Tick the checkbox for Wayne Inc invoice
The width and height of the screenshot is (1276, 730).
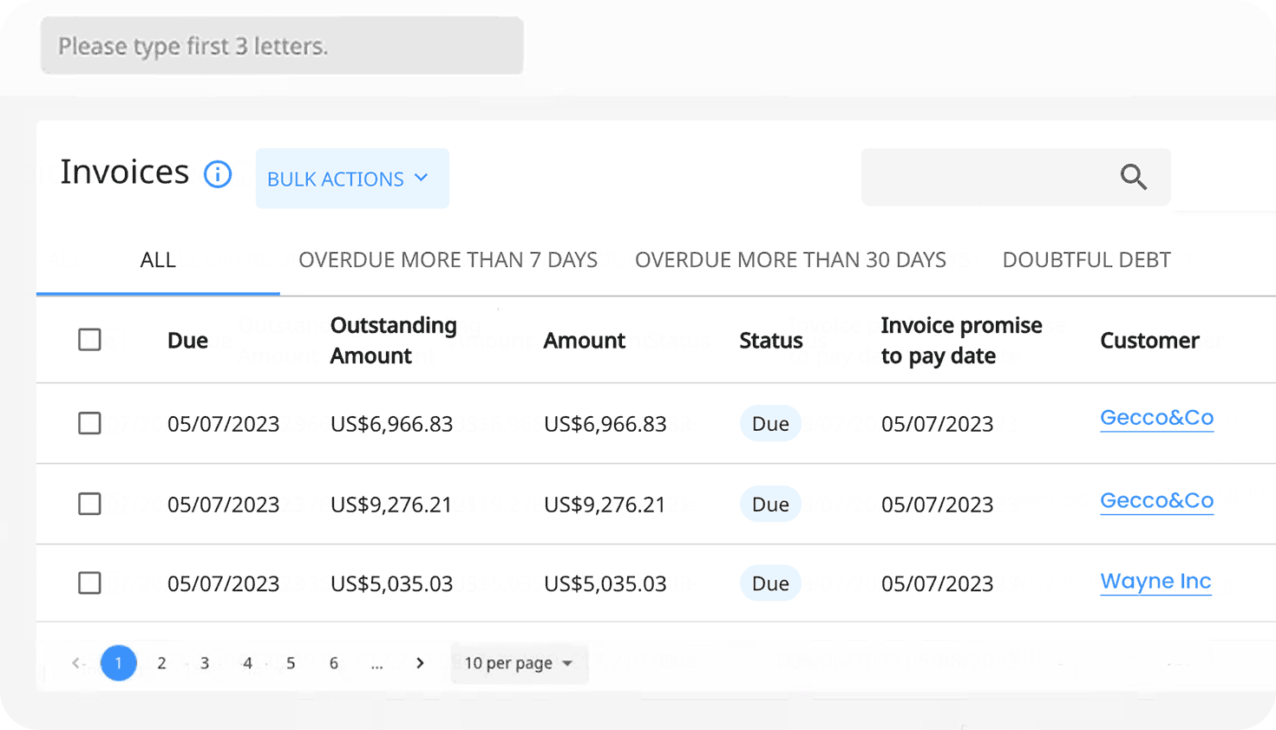pos(89,583)
